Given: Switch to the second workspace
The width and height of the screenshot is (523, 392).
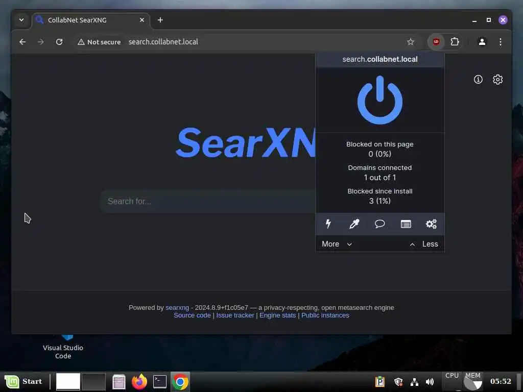Looking at the screenshot, I should (94, 381).
